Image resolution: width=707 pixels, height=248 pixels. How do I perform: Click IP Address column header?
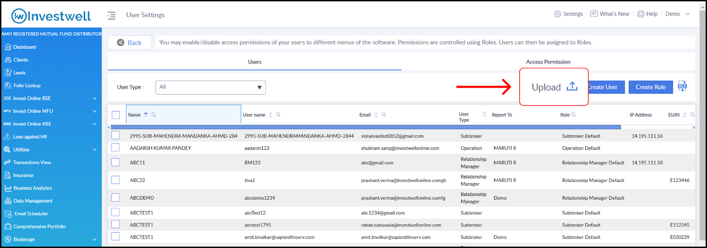click(641, 115)
